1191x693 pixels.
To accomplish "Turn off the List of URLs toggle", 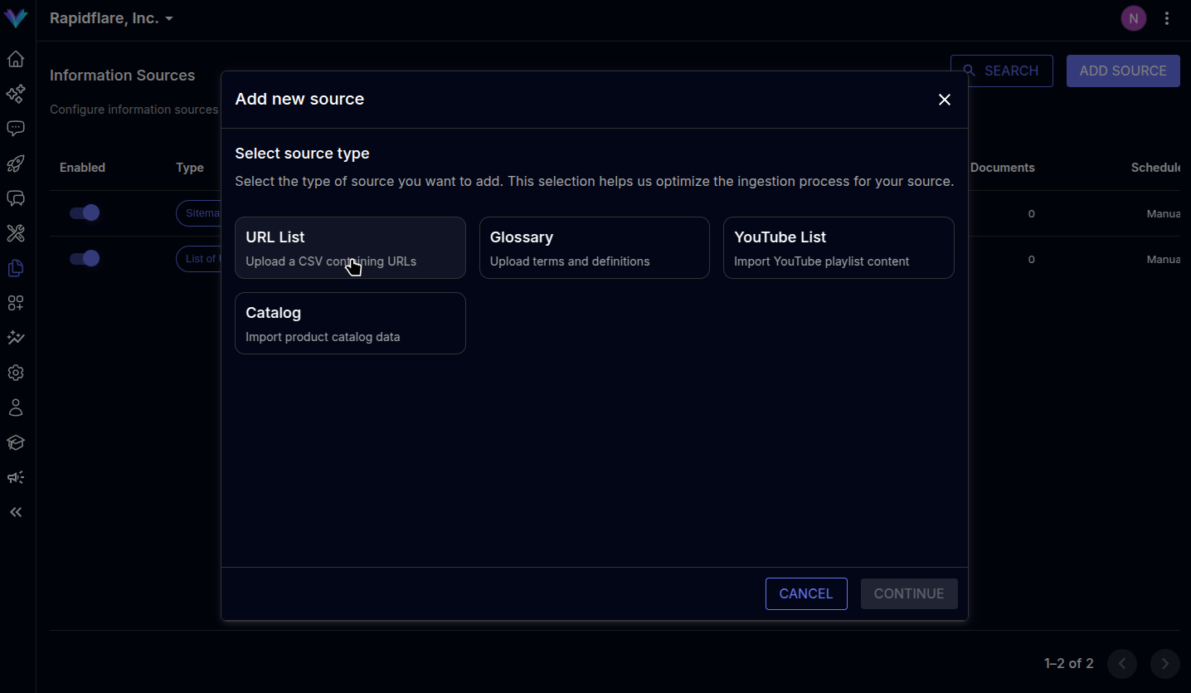I will [x=85, y=258].
